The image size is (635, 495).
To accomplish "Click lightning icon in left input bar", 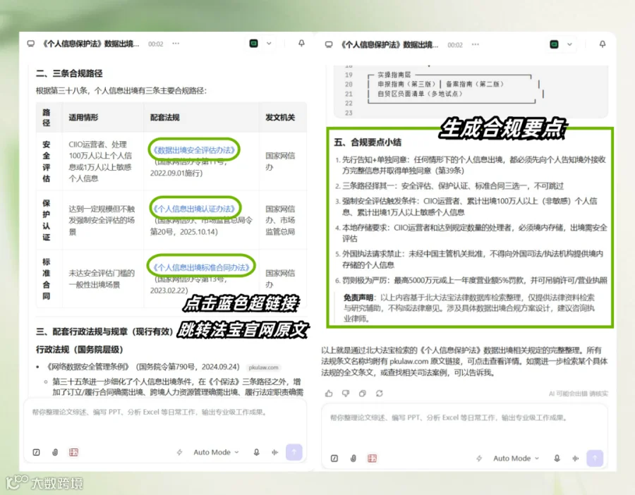I will click(x=179, y=452).
